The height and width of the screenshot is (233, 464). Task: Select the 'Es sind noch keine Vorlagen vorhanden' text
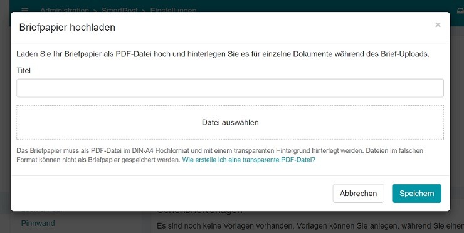[310, 226]
